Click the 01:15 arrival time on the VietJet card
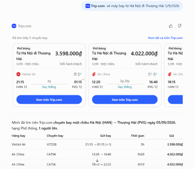194x169 pixels. [78, 82]
